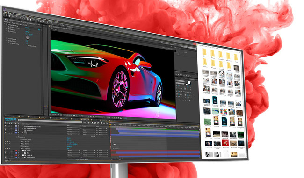This screenshot has width=304, height=178.
Task: Open the Window menu
Action: [50, 21]
